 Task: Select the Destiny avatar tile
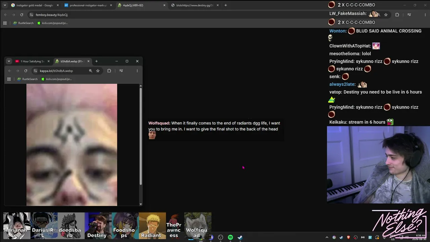(98, 226)
